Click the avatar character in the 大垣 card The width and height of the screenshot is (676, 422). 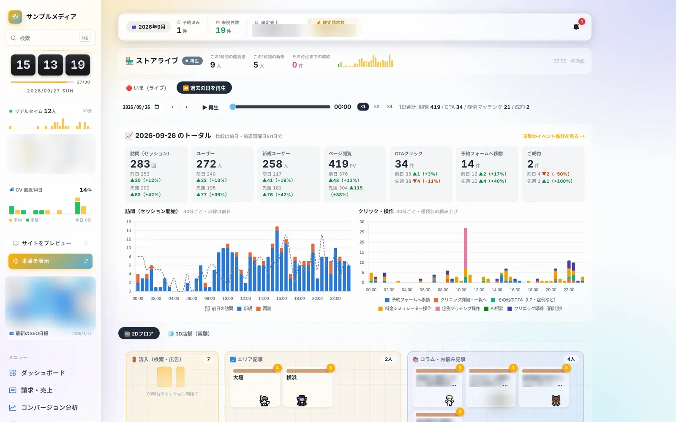click(x=264, y=400)
